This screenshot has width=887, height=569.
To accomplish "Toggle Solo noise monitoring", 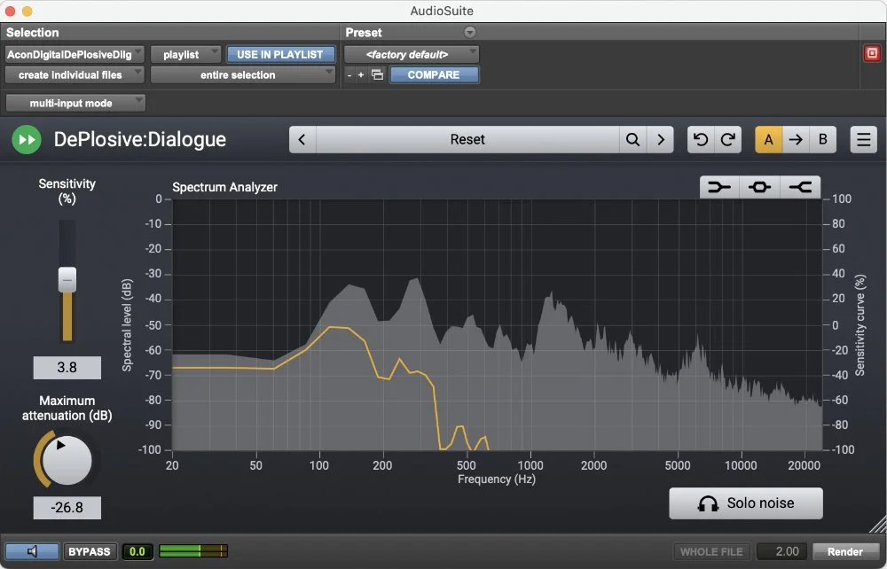I will (x=746, y=503).
